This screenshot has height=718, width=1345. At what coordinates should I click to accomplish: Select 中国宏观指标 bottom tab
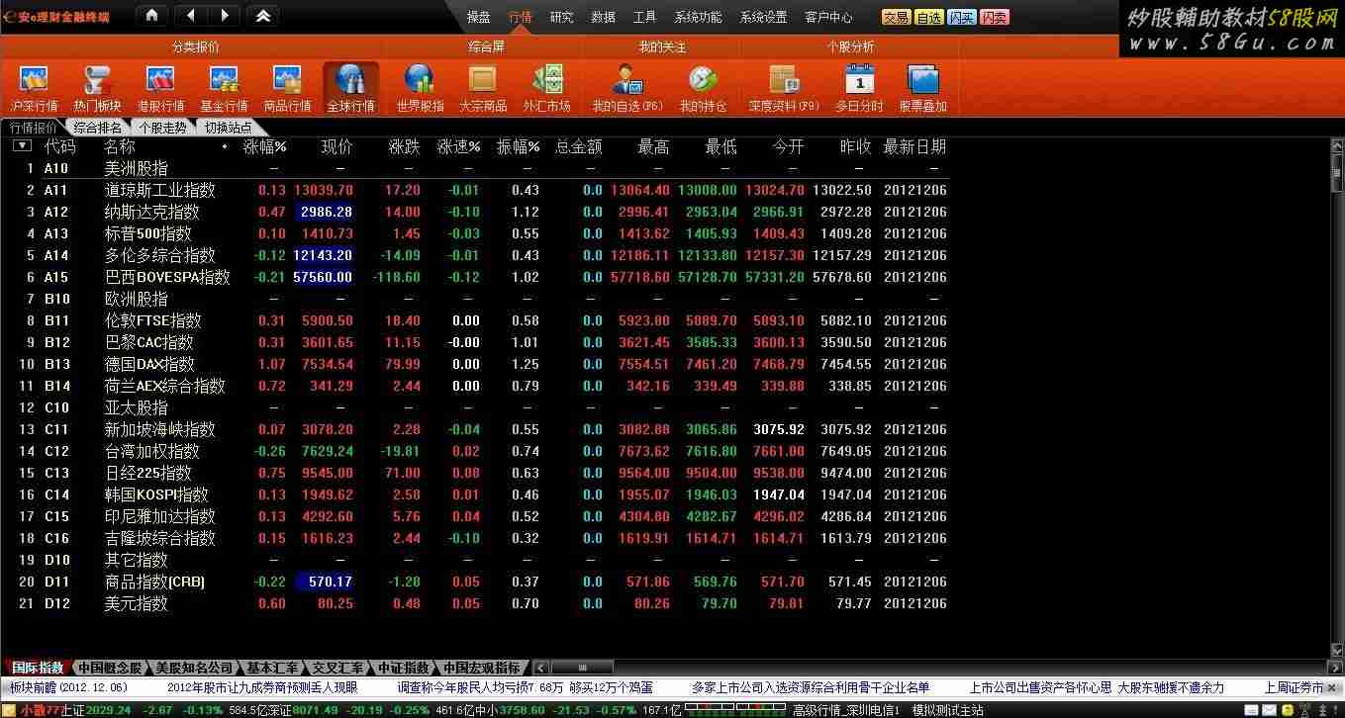click(x=481, y=668)
